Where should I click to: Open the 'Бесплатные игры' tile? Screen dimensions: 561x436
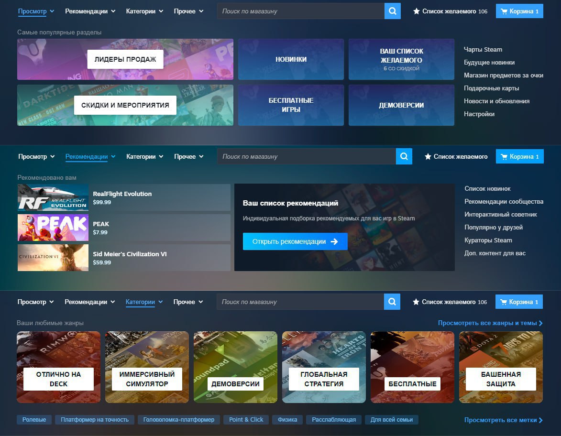pyautogui.click(x=291, y=105)
